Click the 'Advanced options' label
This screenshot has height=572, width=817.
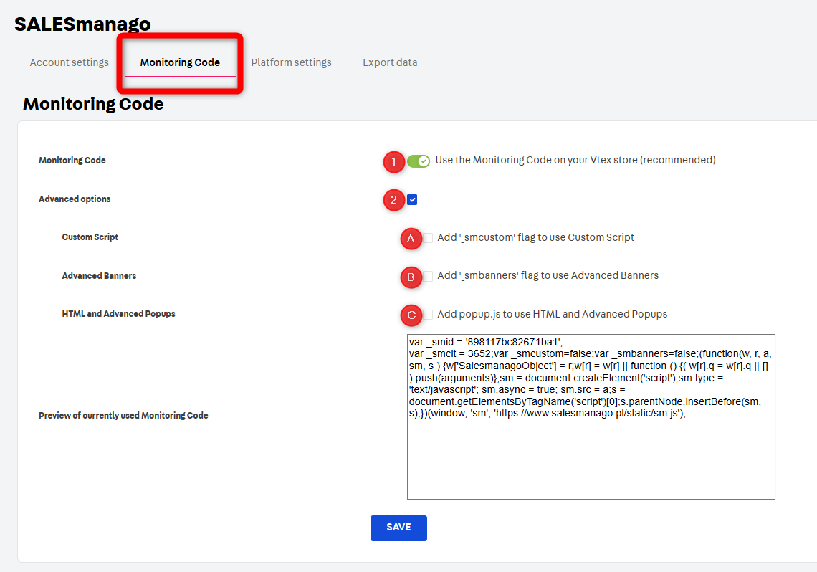point(75,199)
